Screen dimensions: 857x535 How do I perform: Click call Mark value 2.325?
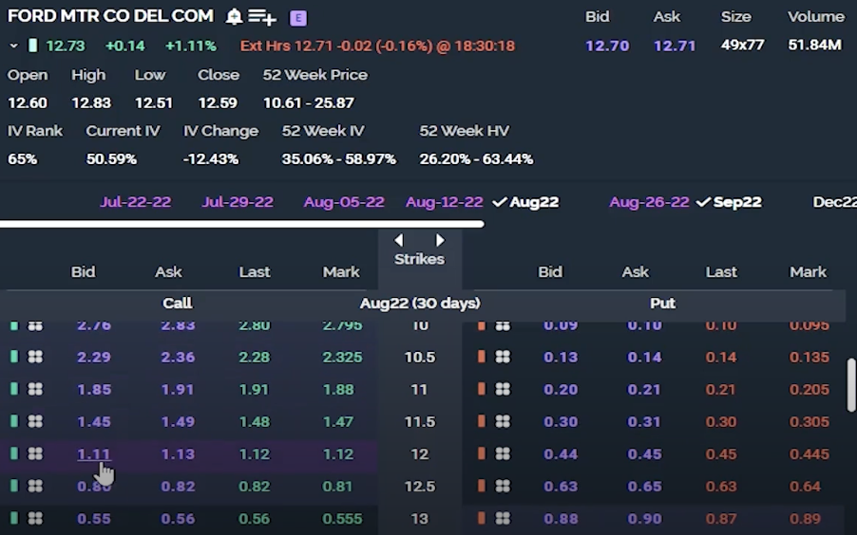tap(342, 357)
